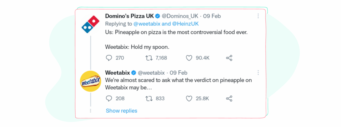341x127 pixels.
Task: Retweet the Weetabix tweet with 833 retweets
Action: [x=148, y=99]
